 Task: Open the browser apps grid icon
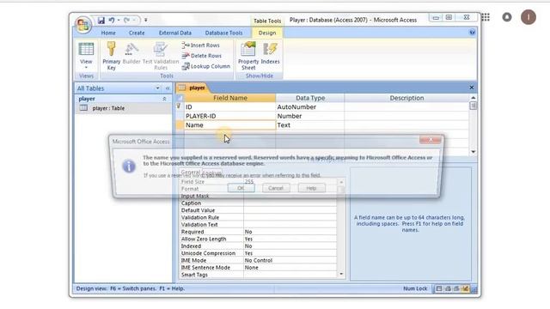[x=486, y=17]
